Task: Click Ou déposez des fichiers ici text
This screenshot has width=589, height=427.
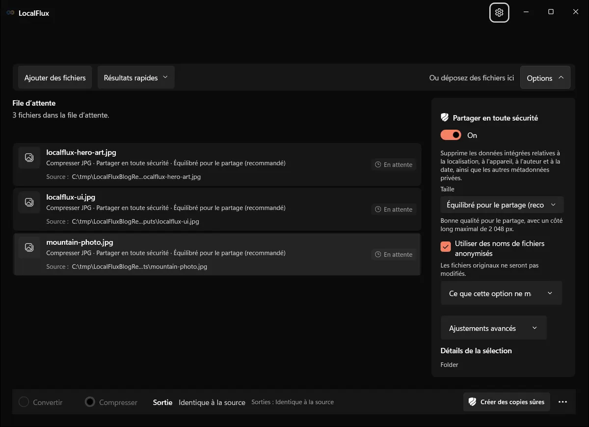Action: pos(472,78)
